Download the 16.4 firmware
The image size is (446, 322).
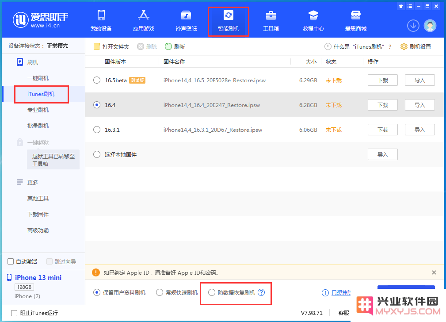click(383, 105)
